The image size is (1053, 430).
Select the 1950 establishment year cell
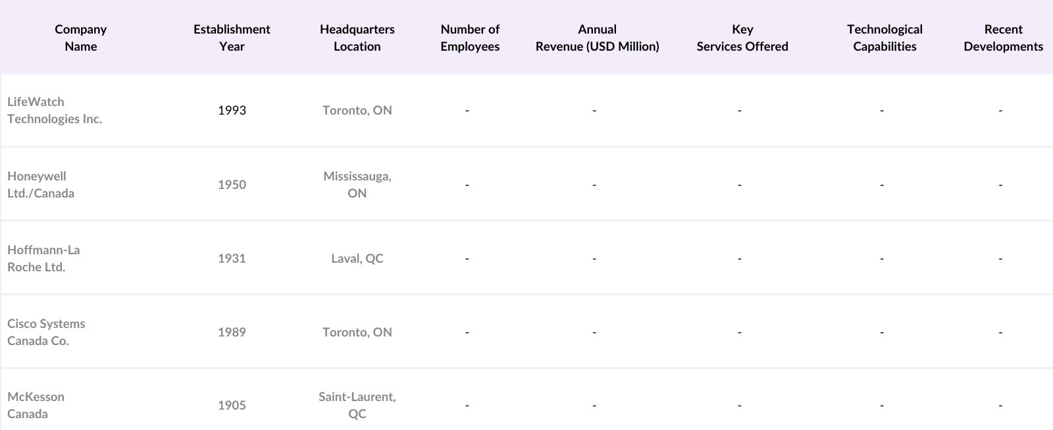click(232, 184)
